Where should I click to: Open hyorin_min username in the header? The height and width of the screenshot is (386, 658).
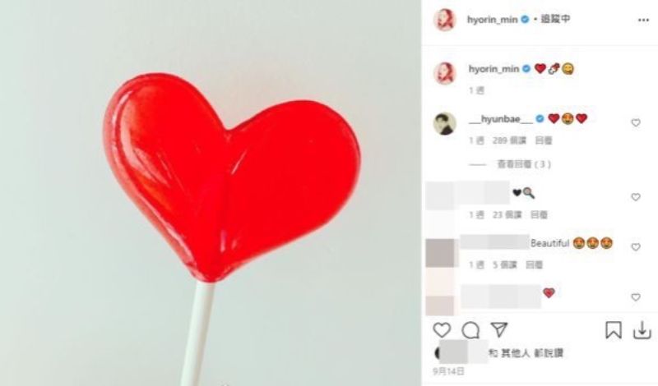[x=492, y=19]
